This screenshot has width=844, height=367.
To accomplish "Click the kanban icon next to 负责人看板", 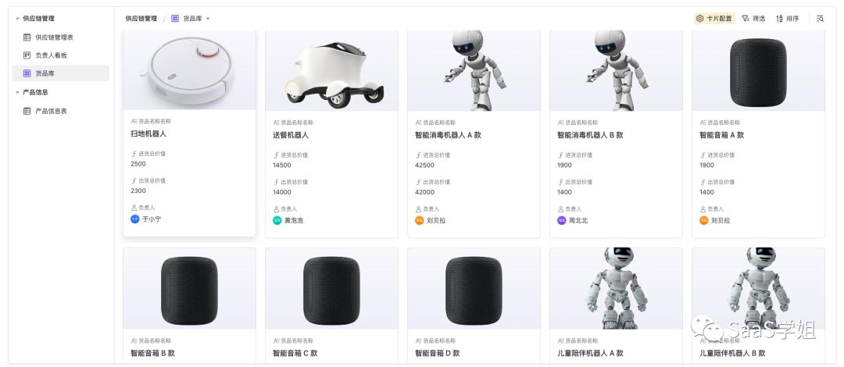I will coord(27,55).
